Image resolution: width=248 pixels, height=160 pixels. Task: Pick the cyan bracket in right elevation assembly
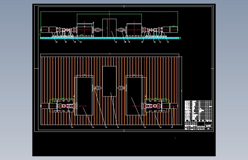point(155,34)
